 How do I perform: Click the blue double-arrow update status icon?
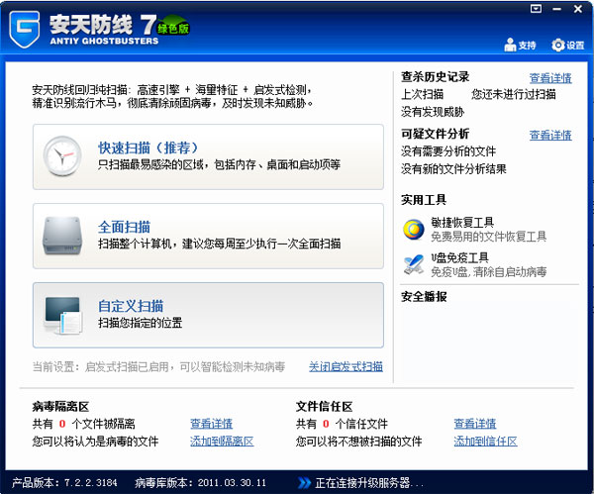point(304,483)
